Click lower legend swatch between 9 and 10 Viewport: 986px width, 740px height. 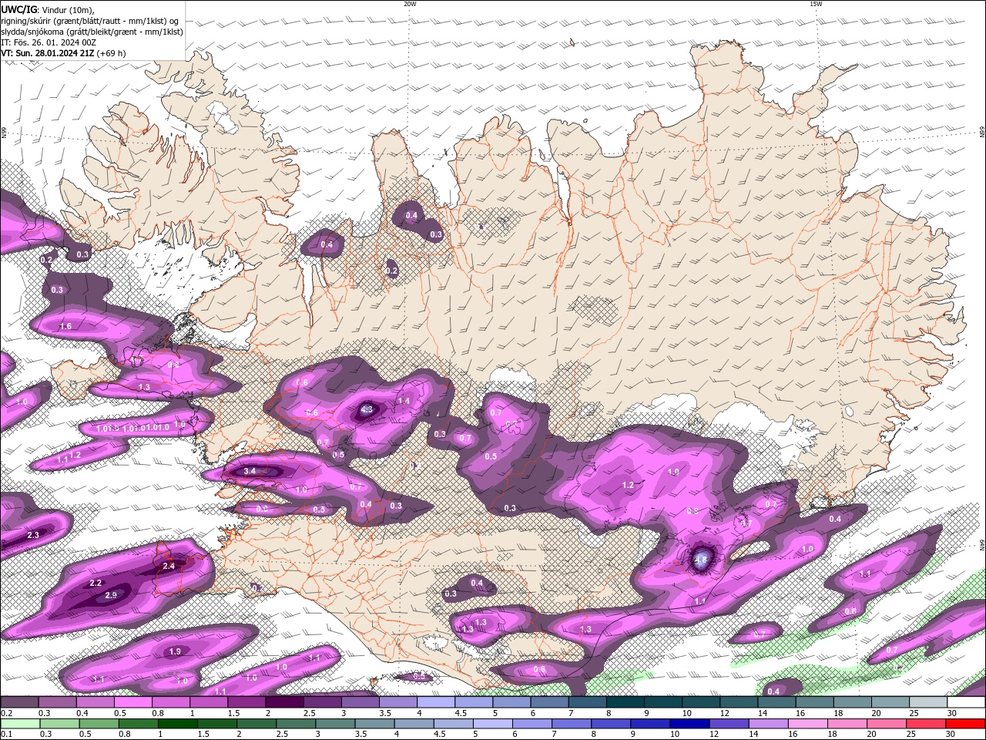(x=649, y=724)
